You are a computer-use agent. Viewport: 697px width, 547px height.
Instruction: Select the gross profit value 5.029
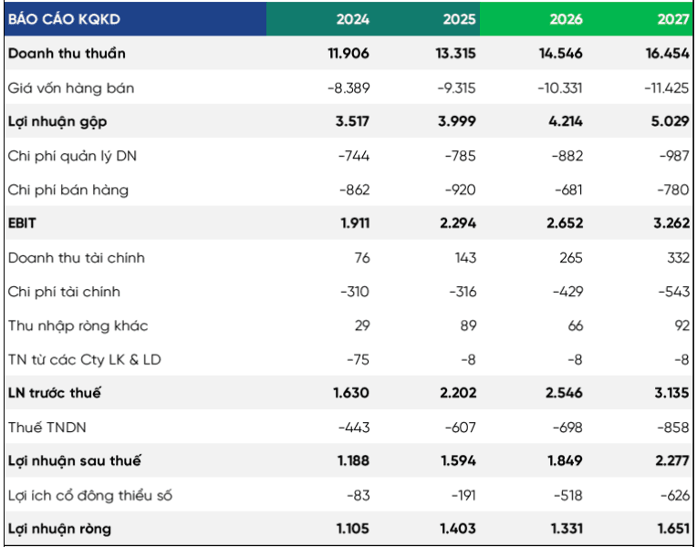pyautogui.click(x=671, y=121)
